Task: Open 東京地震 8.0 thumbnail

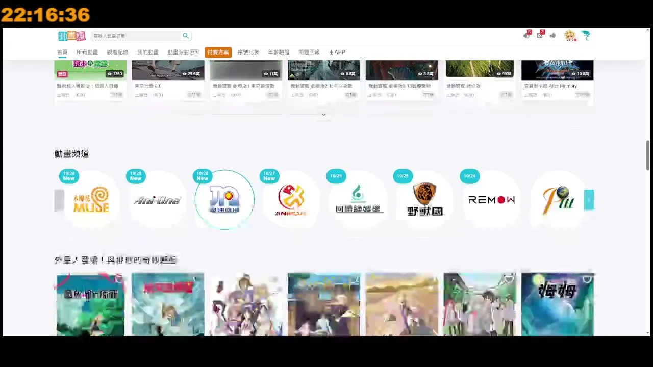Action: pos(168,70)
